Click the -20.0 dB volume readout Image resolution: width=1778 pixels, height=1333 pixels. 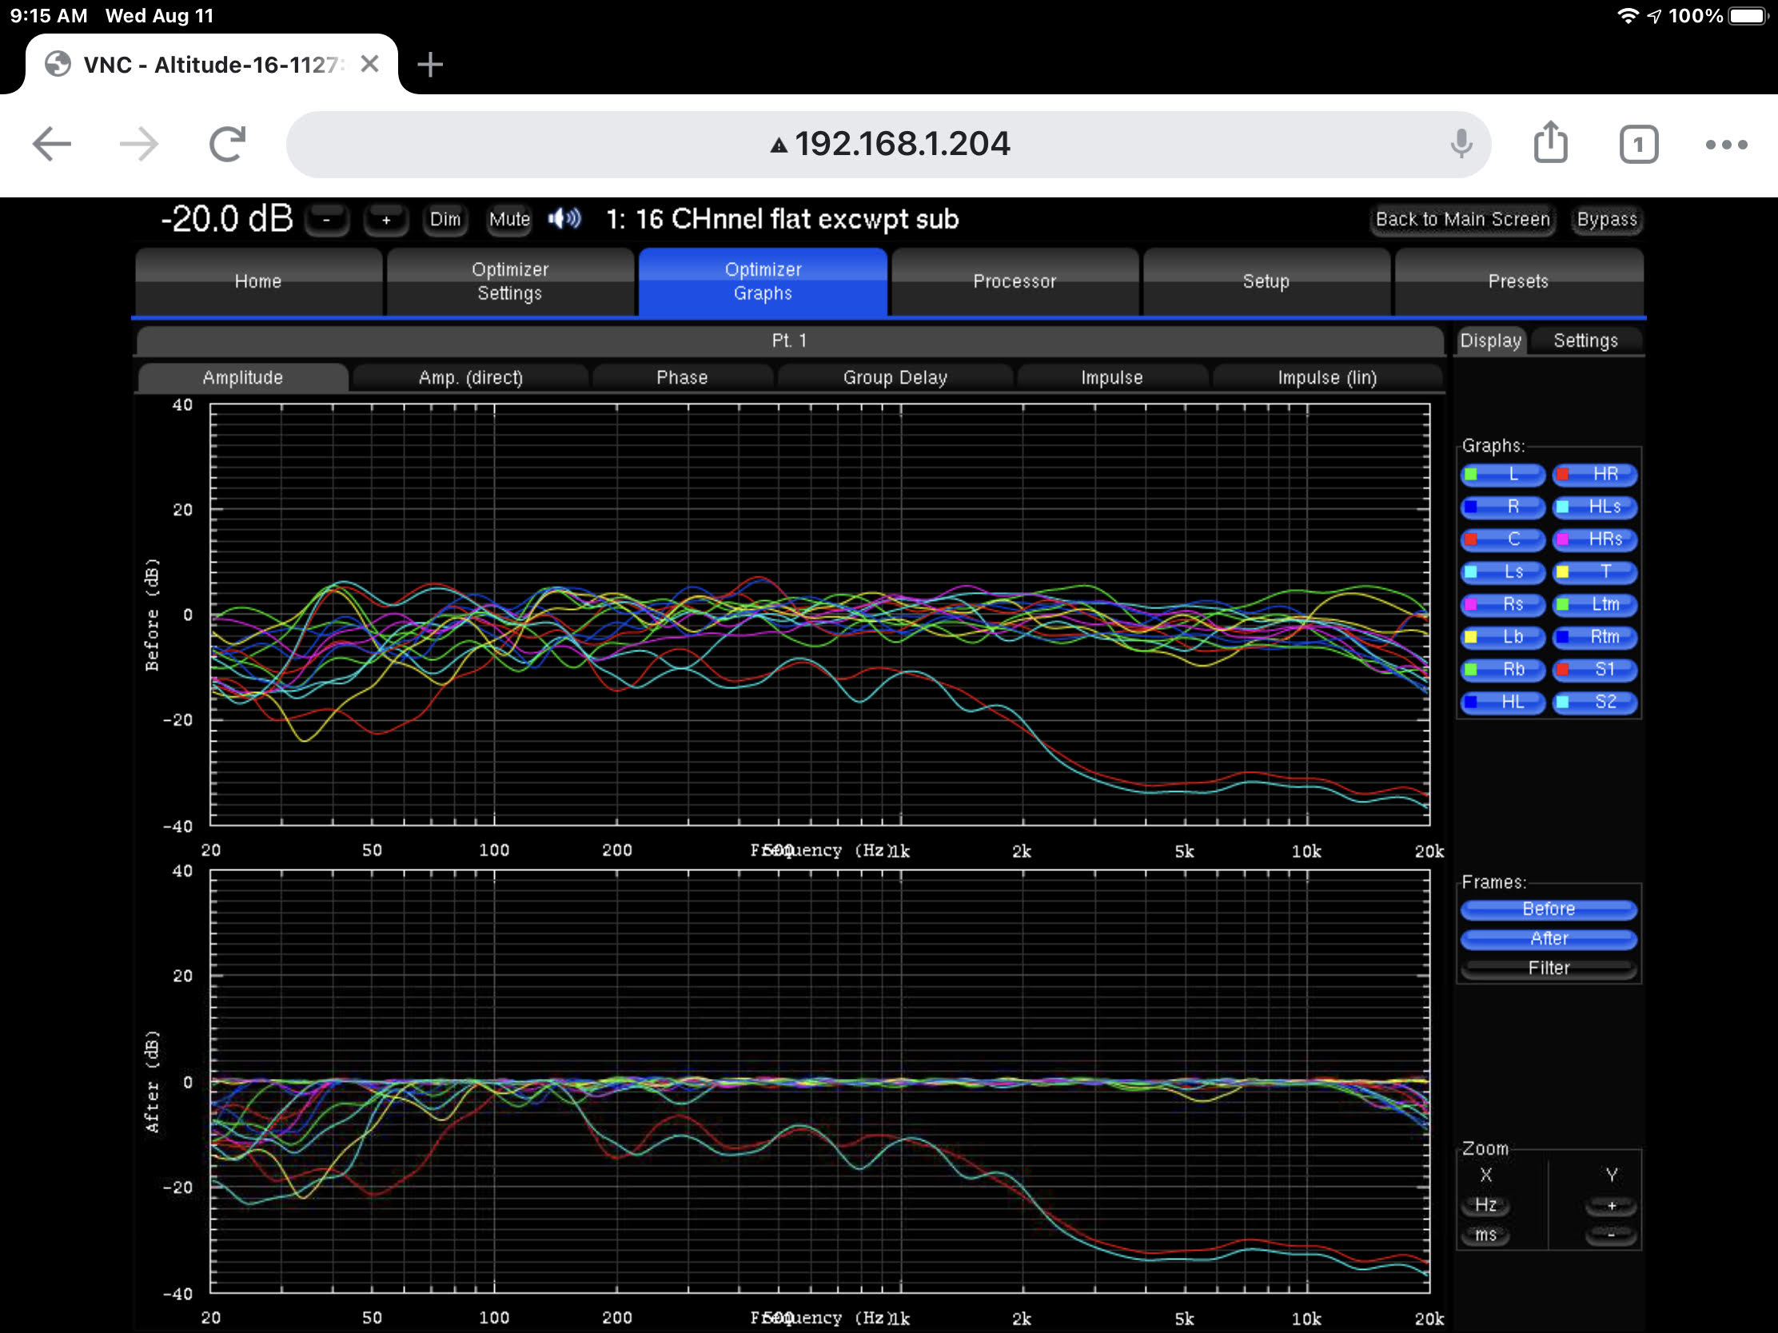point(228,218)
